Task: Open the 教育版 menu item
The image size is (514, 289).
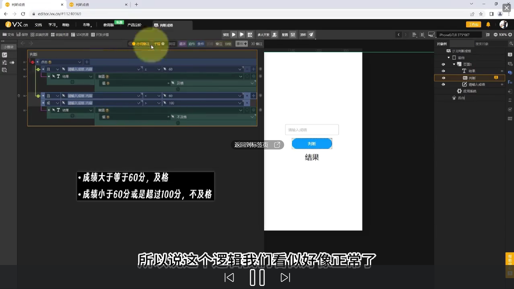Action: coord(109,25)
